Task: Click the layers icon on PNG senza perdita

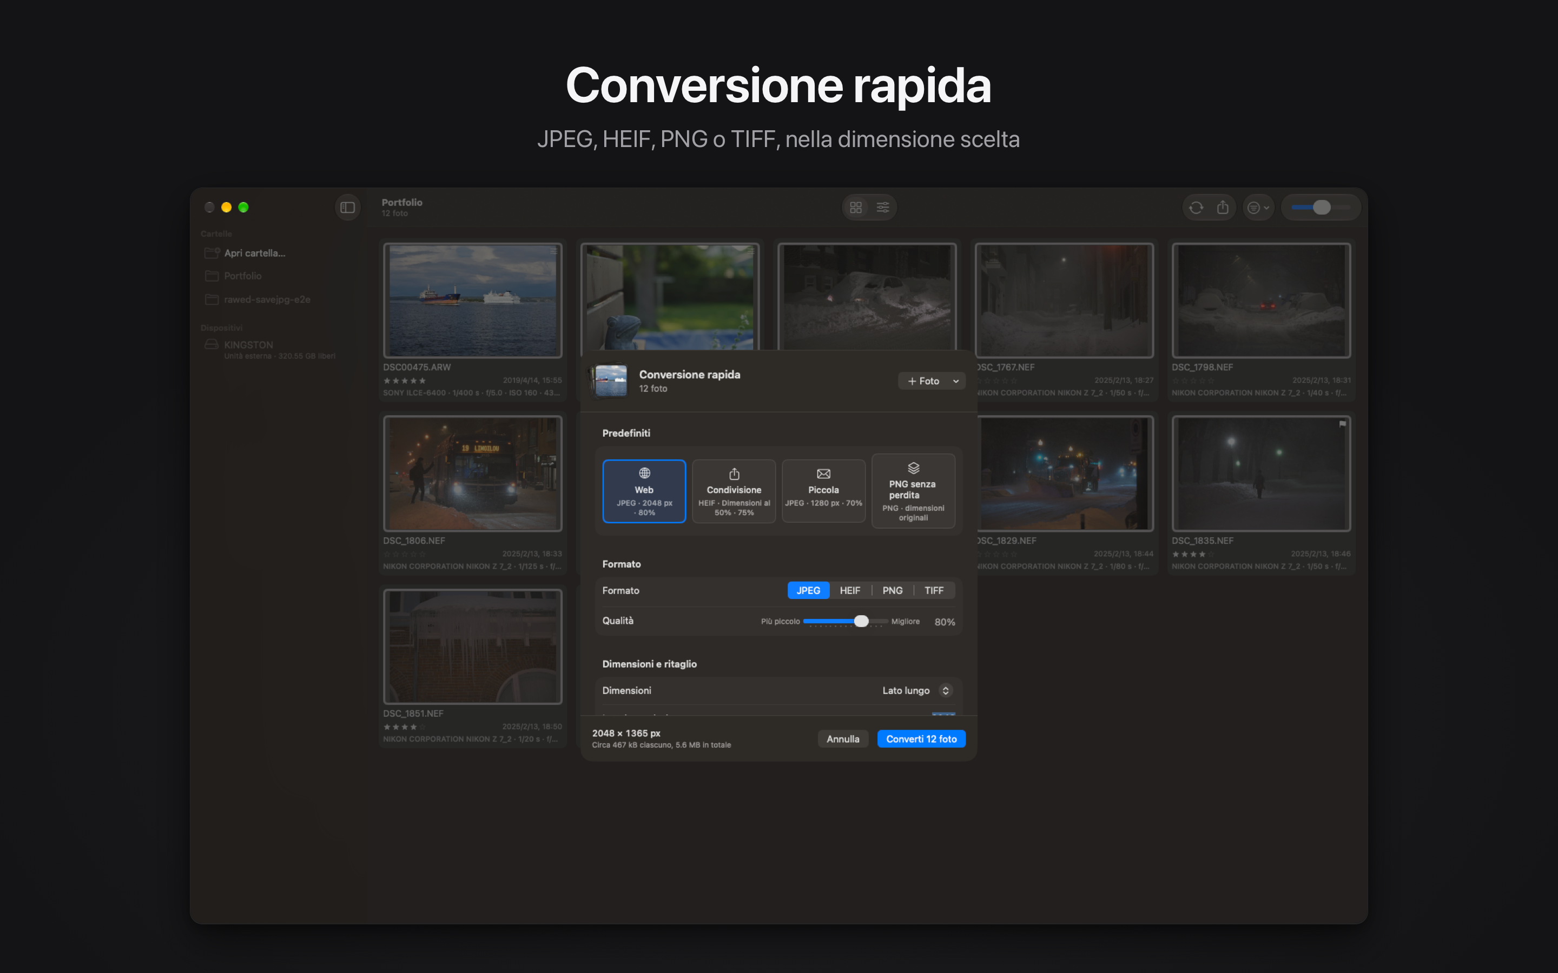Action: (913, 468)
